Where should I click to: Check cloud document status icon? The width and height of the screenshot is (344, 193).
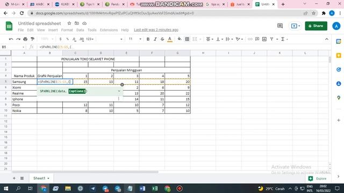(84, 23)
